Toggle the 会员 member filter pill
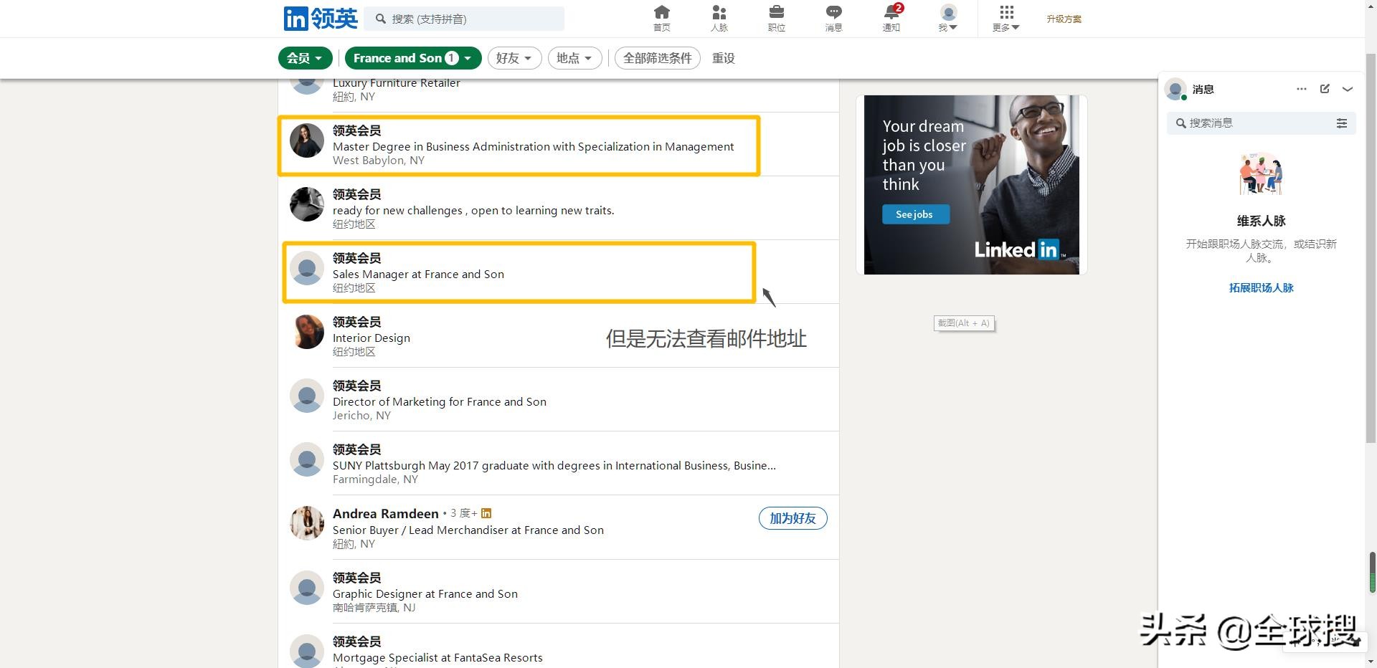The height and width of the screenshot is (668, 1377). 304,58
